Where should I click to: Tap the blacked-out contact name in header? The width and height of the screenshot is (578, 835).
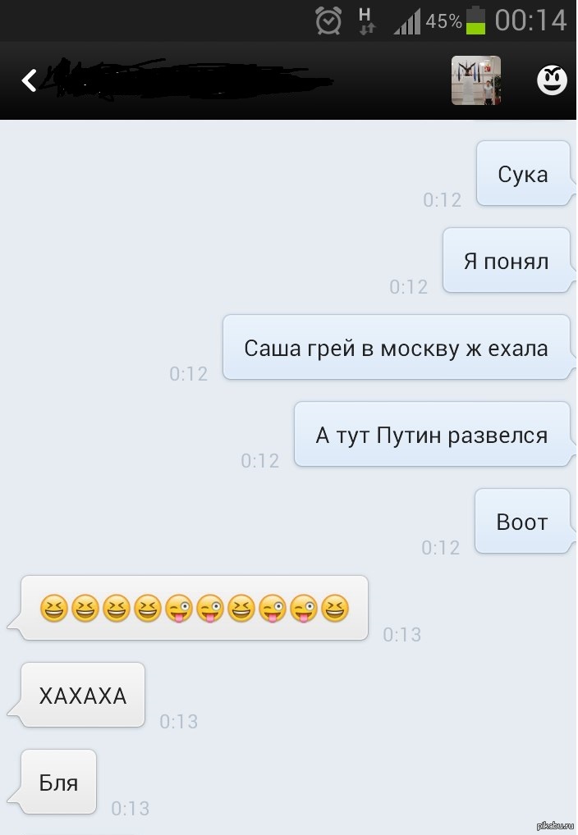(186, 80)
